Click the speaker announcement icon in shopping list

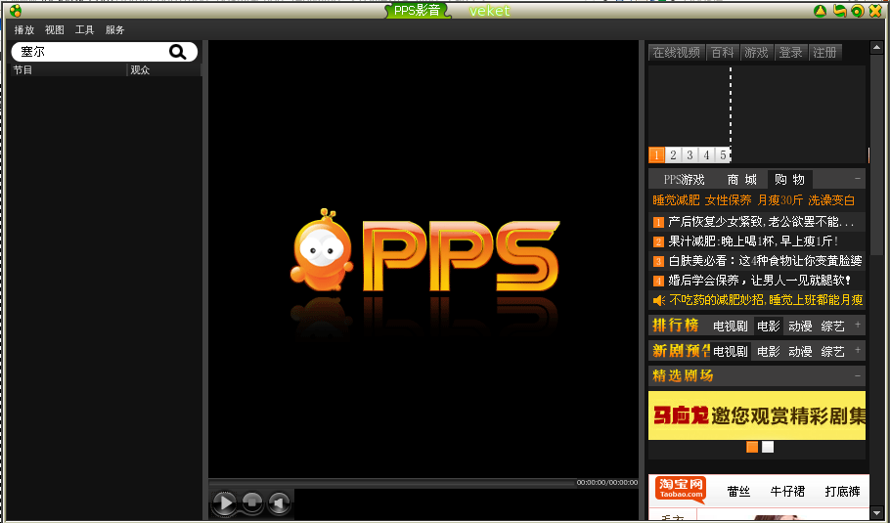658,300
